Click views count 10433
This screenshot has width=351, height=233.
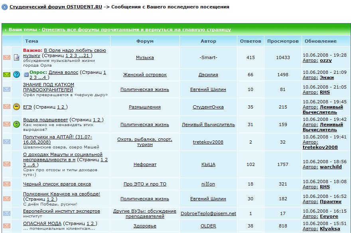click(283, 57)
